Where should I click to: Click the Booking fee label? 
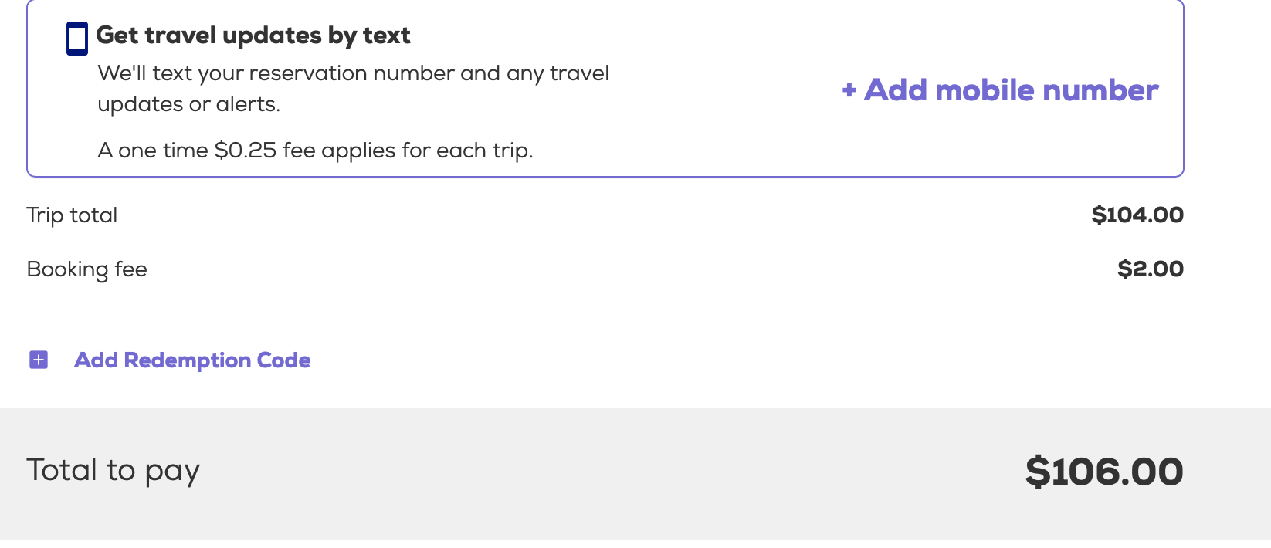pyautogui.click(x=86, y=269)
